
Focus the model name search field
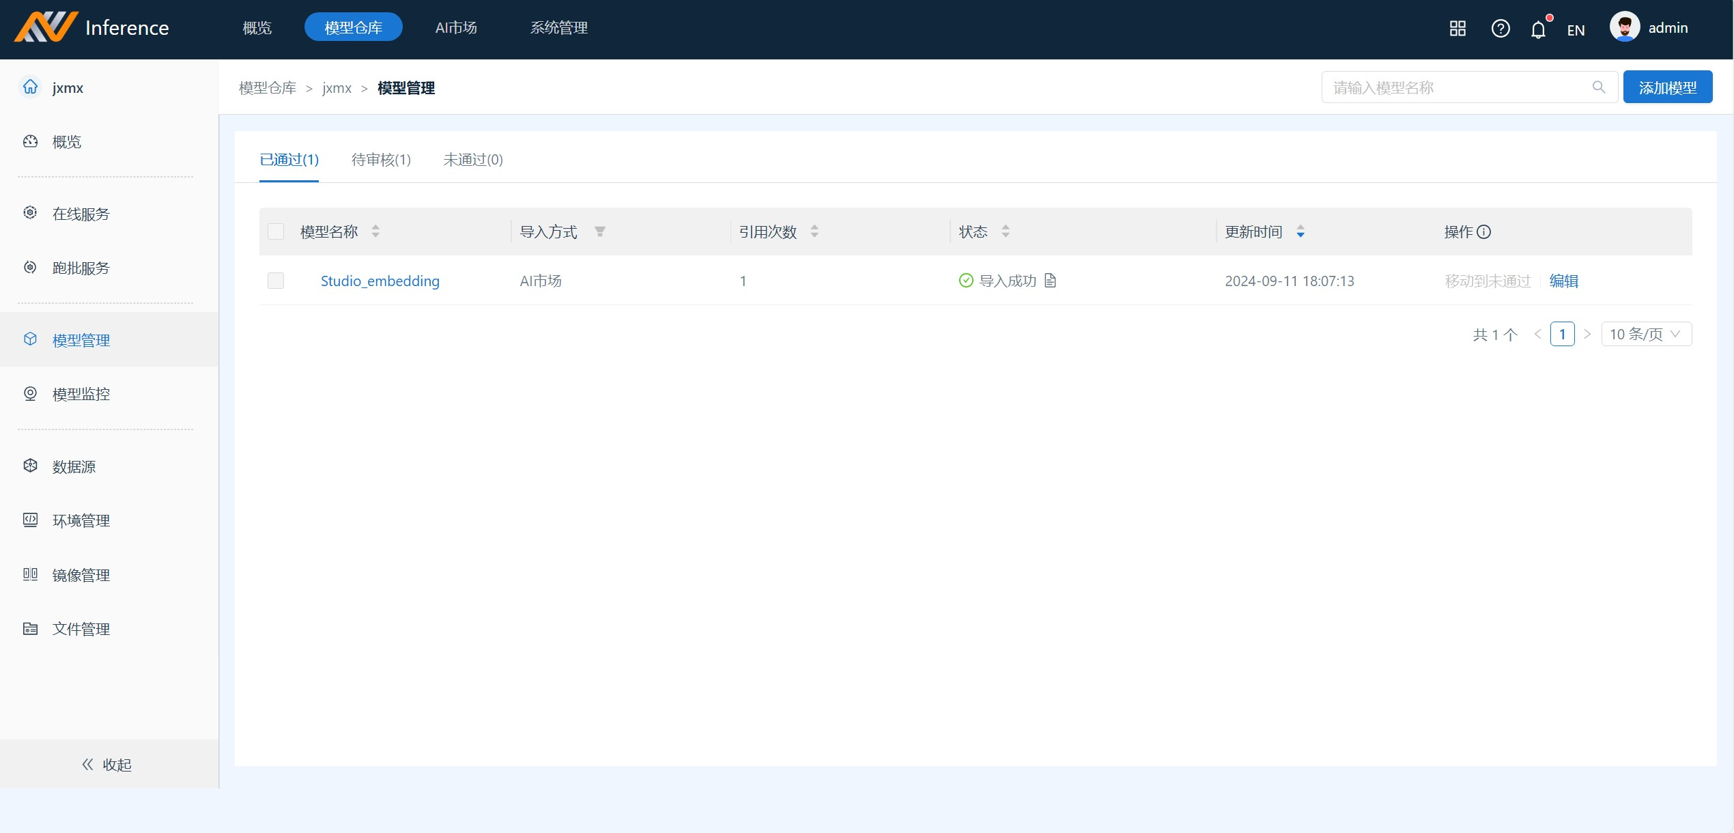(1454, 87)
